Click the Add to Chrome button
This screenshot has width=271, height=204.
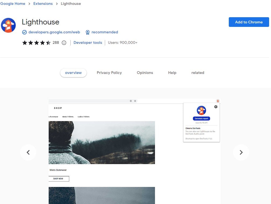pos(249,22)
